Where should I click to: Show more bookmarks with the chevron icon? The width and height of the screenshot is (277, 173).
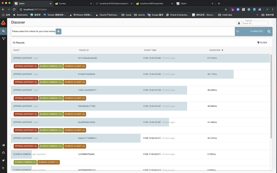tap(257, 15)
